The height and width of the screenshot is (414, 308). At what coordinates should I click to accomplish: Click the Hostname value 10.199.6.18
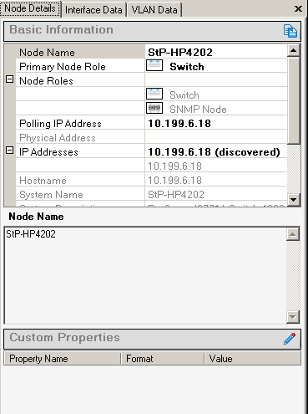pyautogui.click(x=174, y=181)
